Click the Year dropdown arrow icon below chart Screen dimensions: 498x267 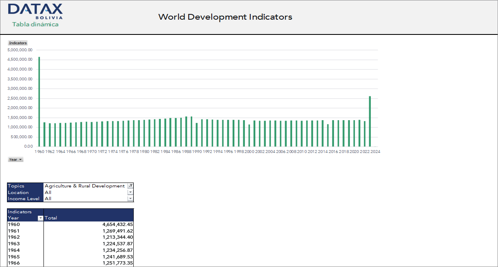[20, 159]
